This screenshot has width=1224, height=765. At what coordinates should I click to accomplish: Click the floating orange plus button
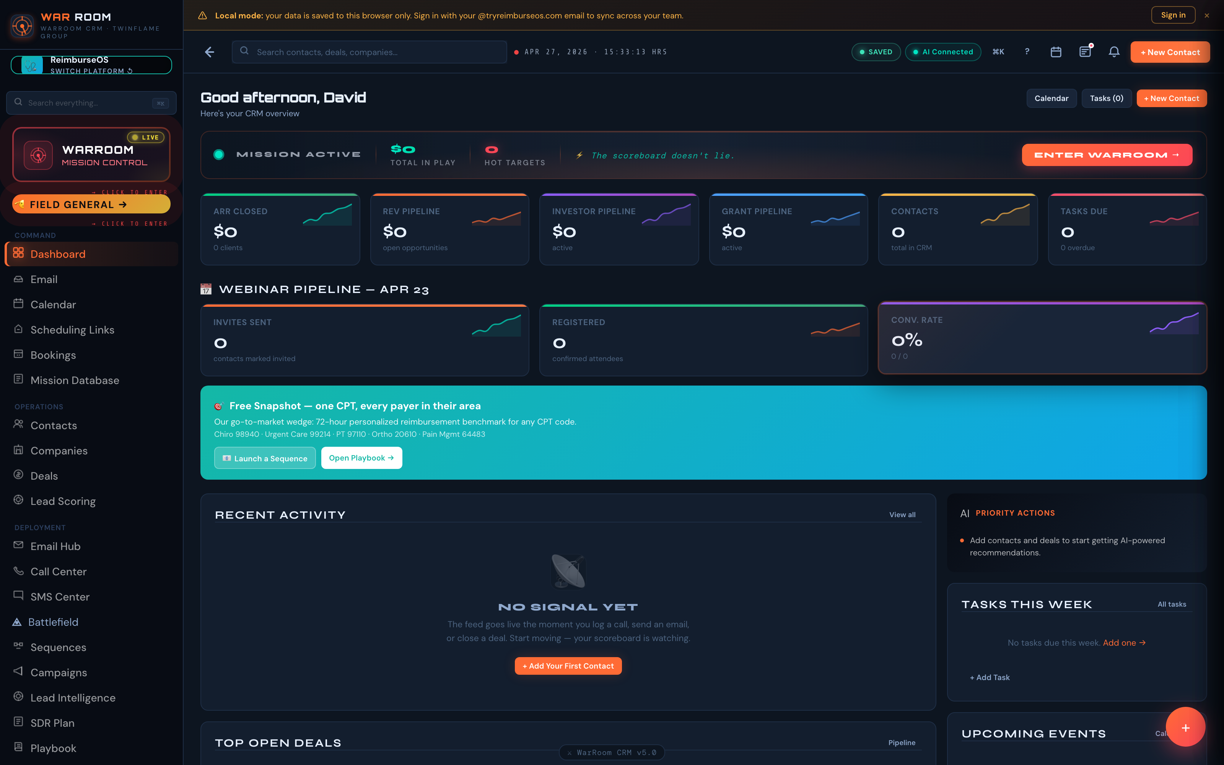click(x=1185, y=727)
